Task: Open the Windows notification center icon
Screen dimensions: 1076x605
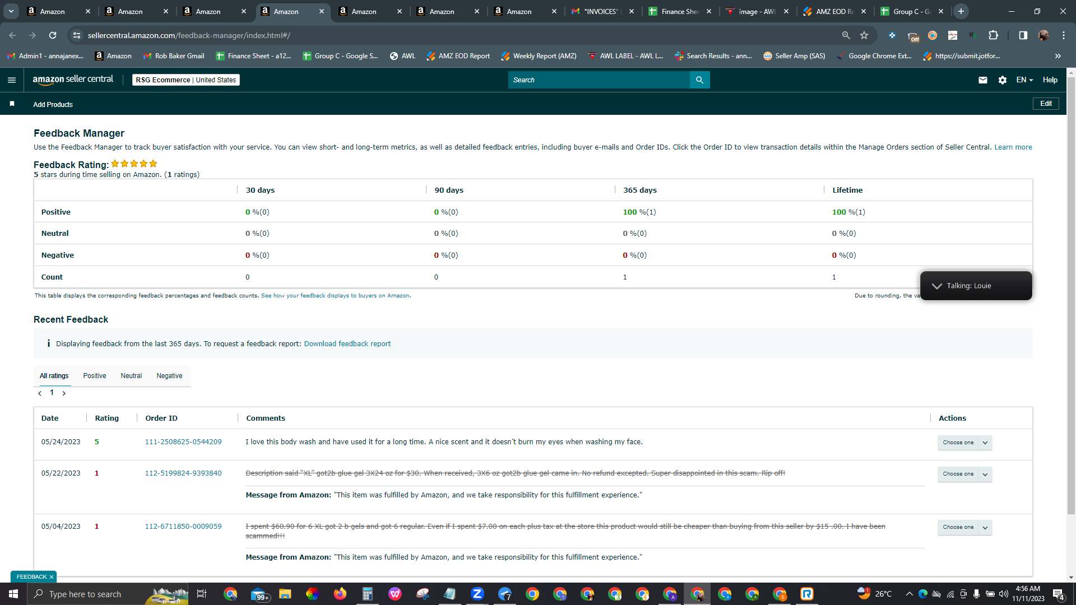Action: [1059, 594]
